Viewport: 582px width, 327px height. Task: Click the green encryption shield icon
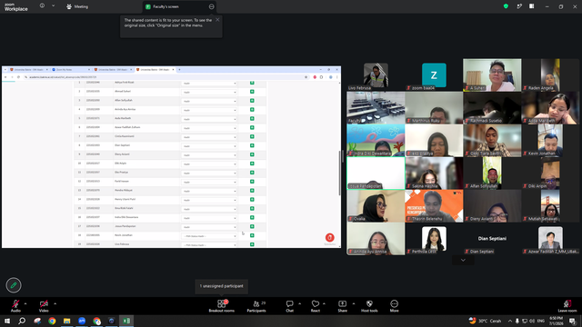[x=506, y=6]
